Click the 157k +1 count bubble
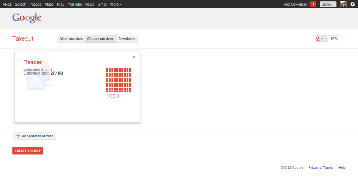358x190 pixels. [334, 38]
